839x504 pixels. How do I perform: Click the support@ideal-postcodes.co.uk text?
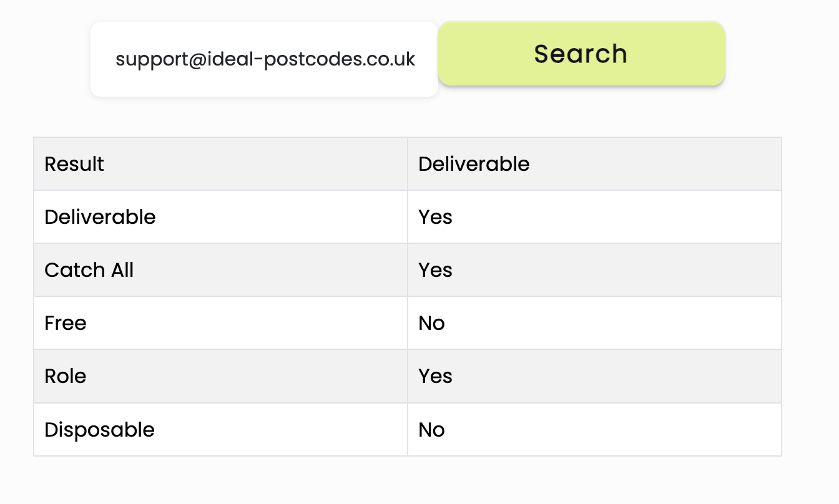pyautogui.click(x=265, y=59)
